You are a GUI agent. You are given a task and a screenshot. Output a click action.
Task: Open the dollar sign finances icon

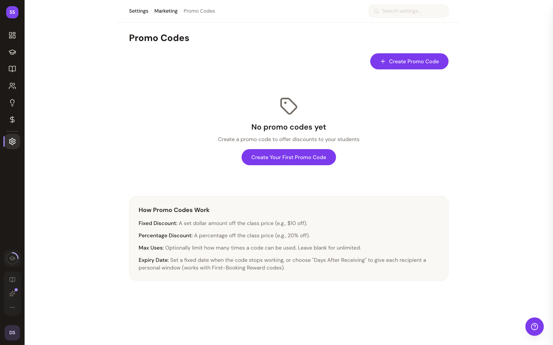(x=12, y=120)
